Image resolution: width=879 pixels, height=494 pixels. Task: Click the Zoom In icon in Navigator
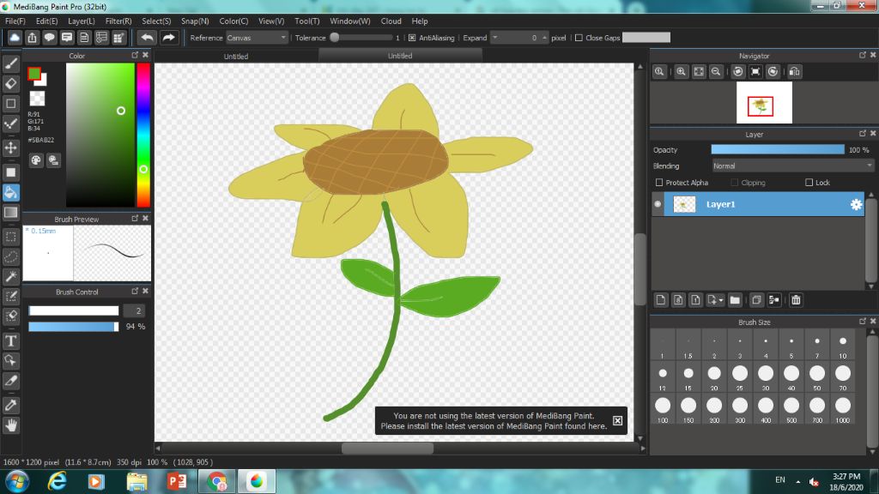tap(681, 72)
